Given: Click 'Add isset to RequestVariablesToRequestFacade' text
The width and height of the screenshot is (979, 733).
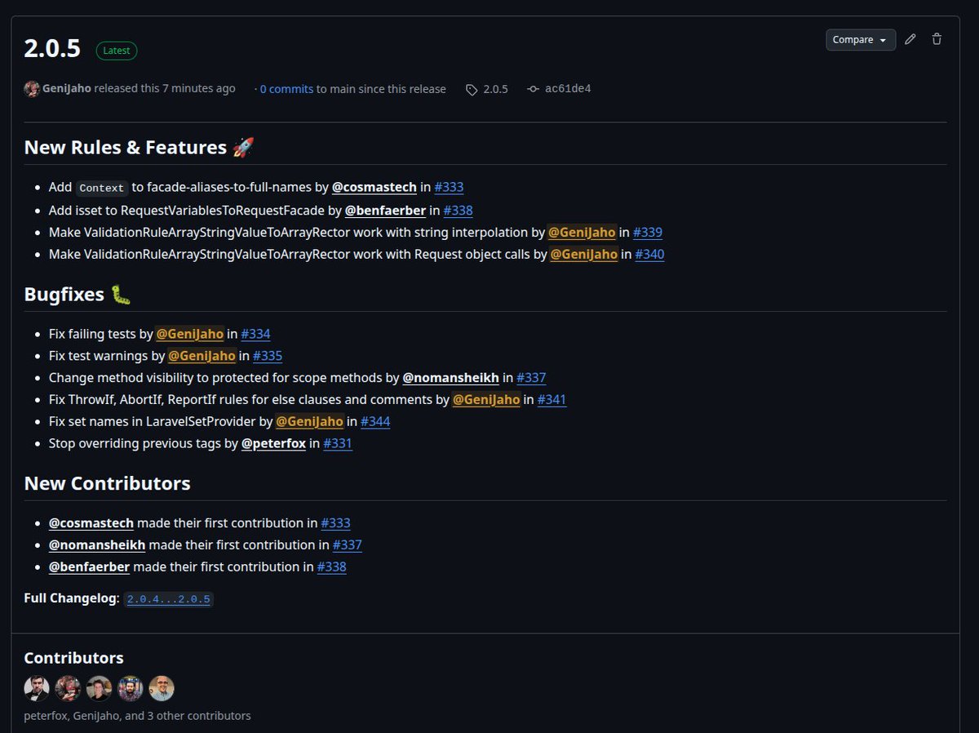Looking at the screenshot, I should [187, 210].
